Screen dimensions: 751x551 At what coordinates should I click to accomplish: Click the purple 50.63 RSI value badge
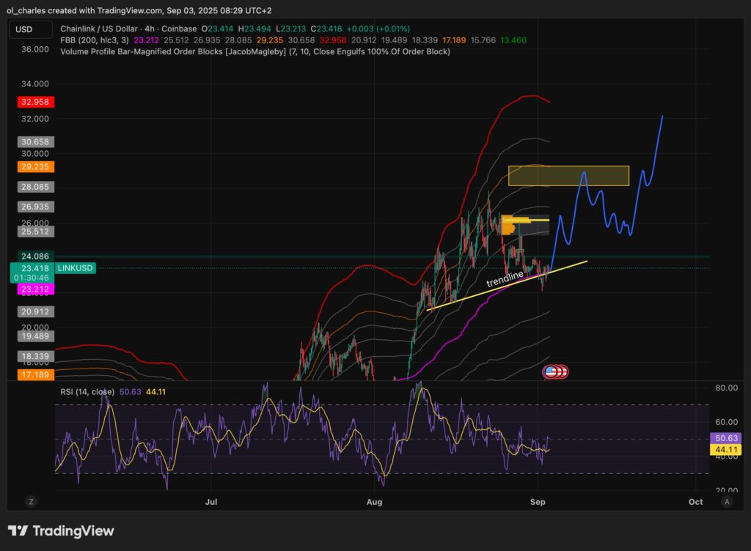725,437
